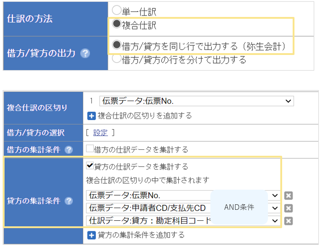Click help icon beside 借方/貸方の出力
Image resolution: width=321 pixels, height=246 pixels.
click(85, 53)
